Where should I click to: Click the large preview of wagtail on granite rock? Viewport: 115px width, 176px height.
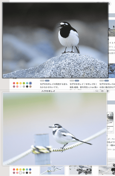(55, 40)
